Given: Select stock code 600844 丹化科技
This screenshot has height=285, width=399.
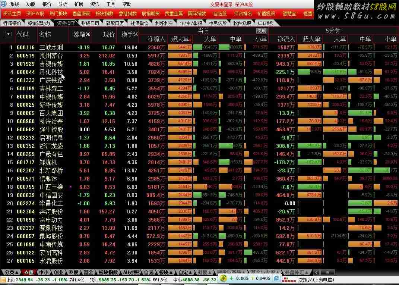Looking at the screenshot, I should pos(25,72).
